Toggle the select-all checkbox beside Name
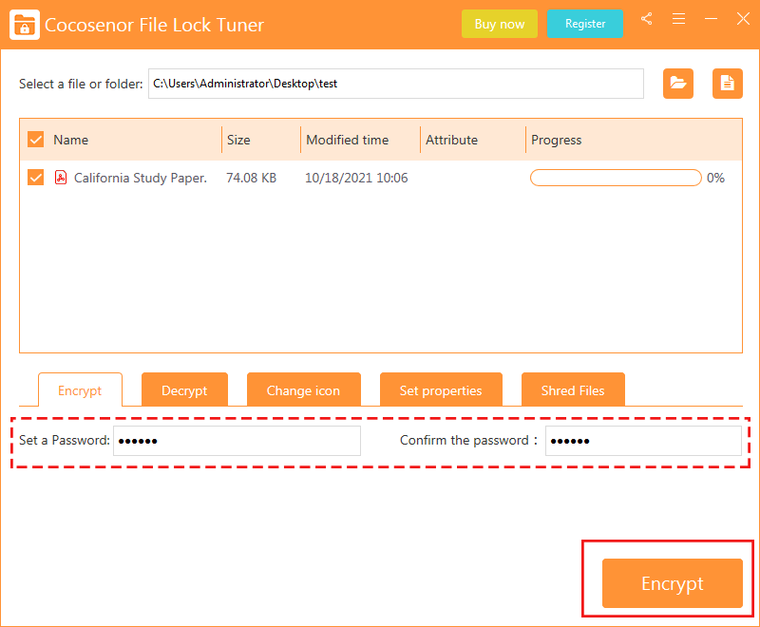 coord(36,140)
